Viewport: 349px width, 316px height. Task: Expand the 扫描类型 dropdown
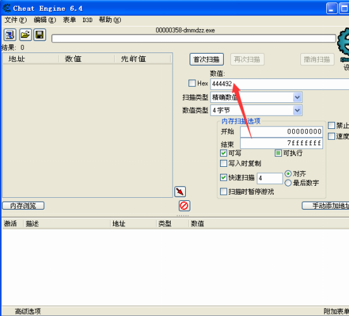tap(297, 97)
